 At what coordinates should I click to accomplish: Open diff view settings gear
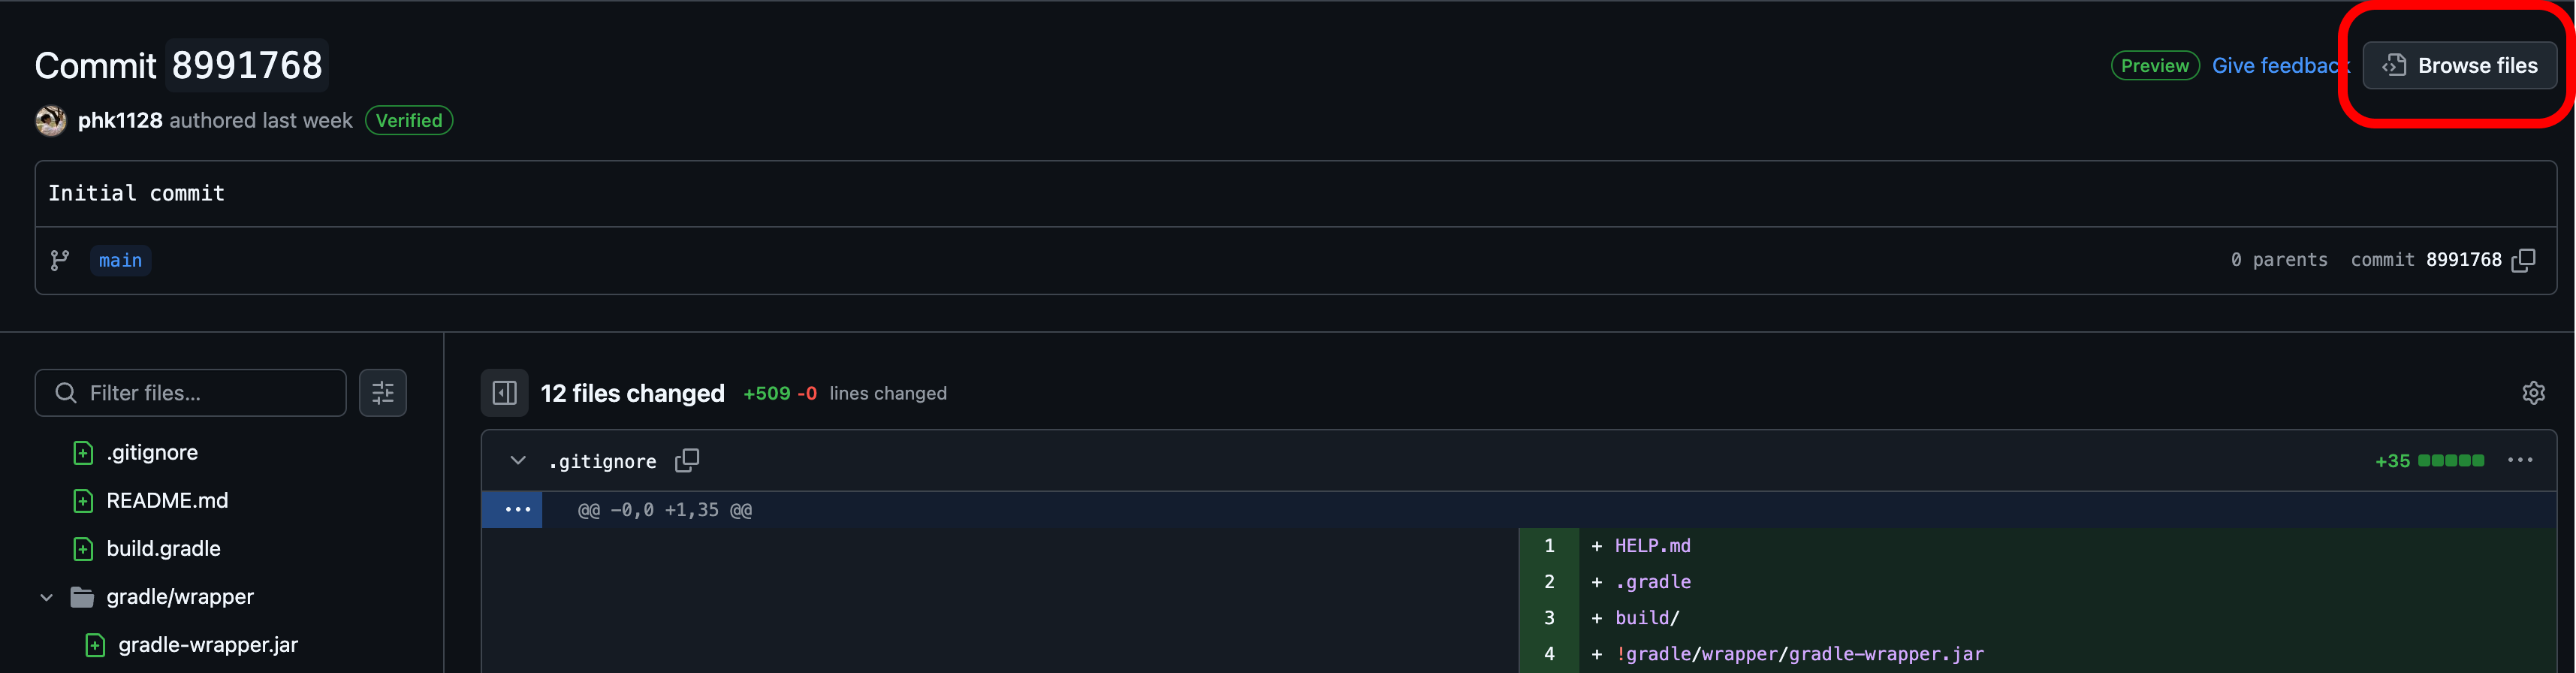coord(2533,393)
